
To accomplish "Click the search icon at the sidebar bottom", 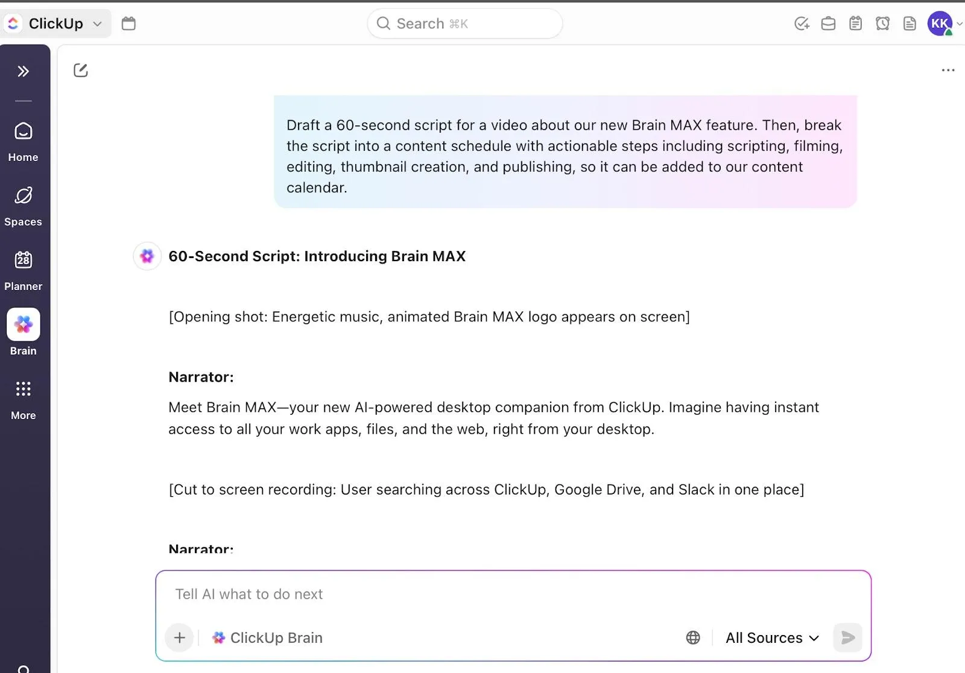I will tap(24, 668).
